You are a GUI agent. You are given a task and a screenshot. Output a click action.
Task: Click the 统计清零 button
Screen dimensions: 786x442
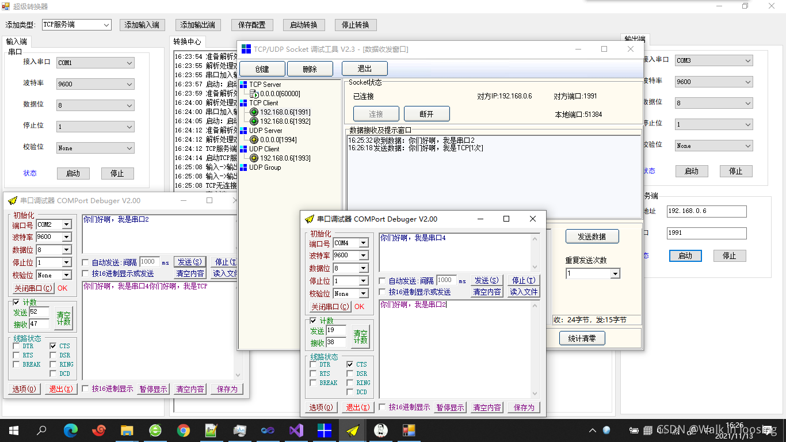click(x=582, y=338)
